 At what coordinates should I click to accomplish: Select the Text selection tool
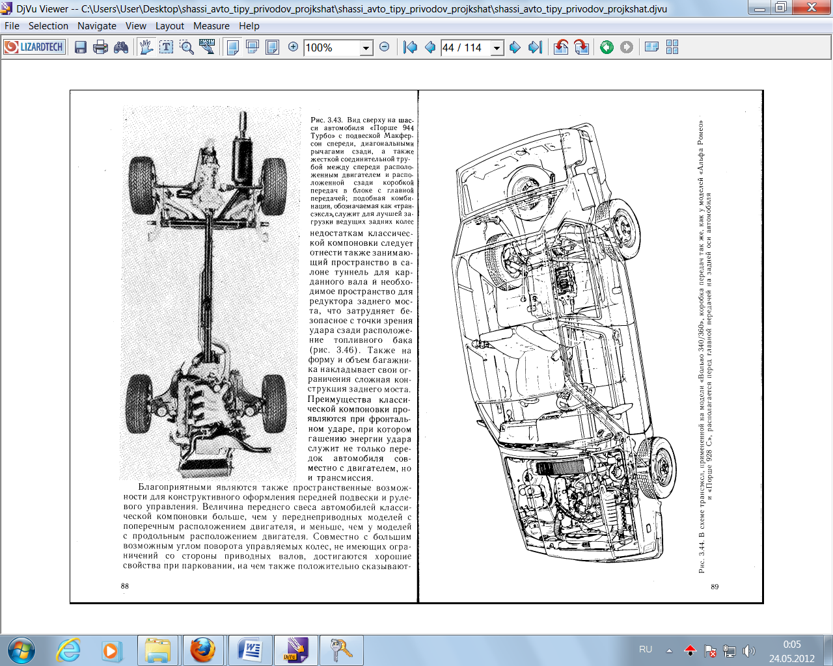tap(167, 47)
